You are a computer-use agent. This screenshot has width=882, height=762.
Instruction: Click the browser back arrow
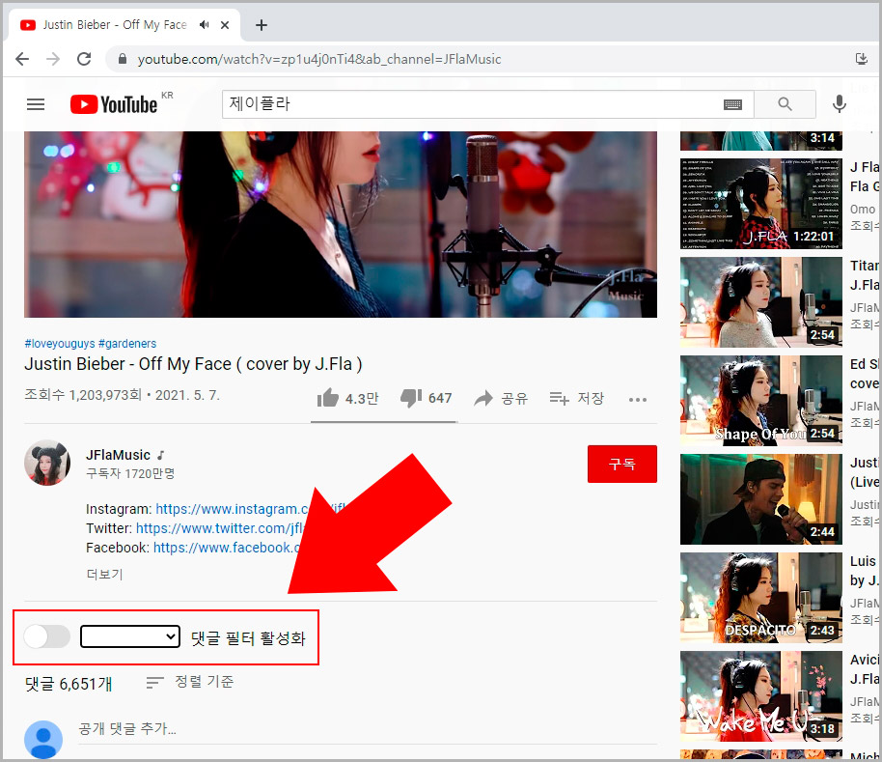(22, 59)
